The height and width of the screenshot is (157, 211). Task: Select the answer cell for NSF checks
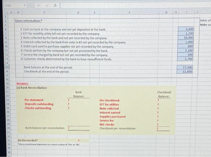[163, 125]
